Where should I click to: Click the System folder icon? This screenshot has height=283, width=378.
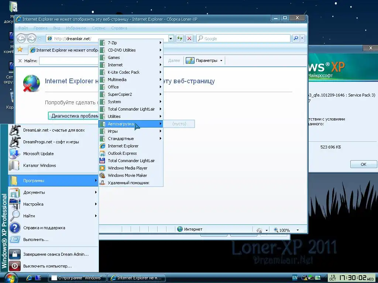(x=103, y=102)
